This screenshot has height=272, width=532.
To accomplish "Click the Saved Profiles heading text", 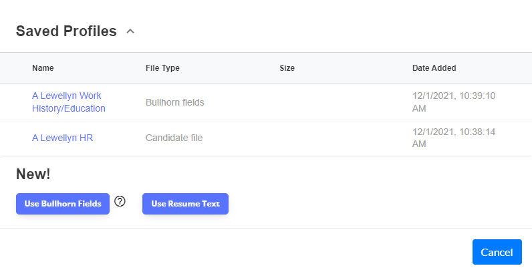I will [x=66, y=31].
